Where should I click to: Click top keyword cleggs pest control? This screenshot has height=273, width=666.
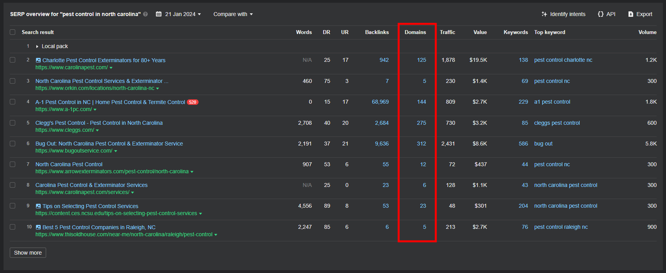pos(557,123)
